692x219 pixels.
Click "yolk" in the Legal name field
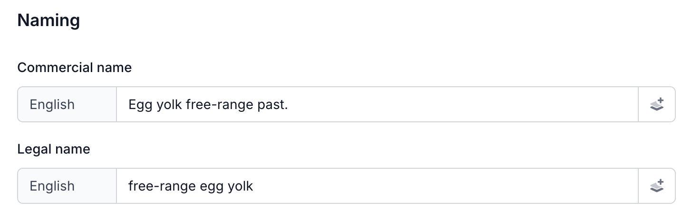coord(240,186)
